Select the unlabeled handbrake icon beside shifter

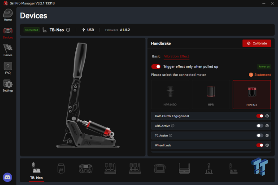(233, 168)
